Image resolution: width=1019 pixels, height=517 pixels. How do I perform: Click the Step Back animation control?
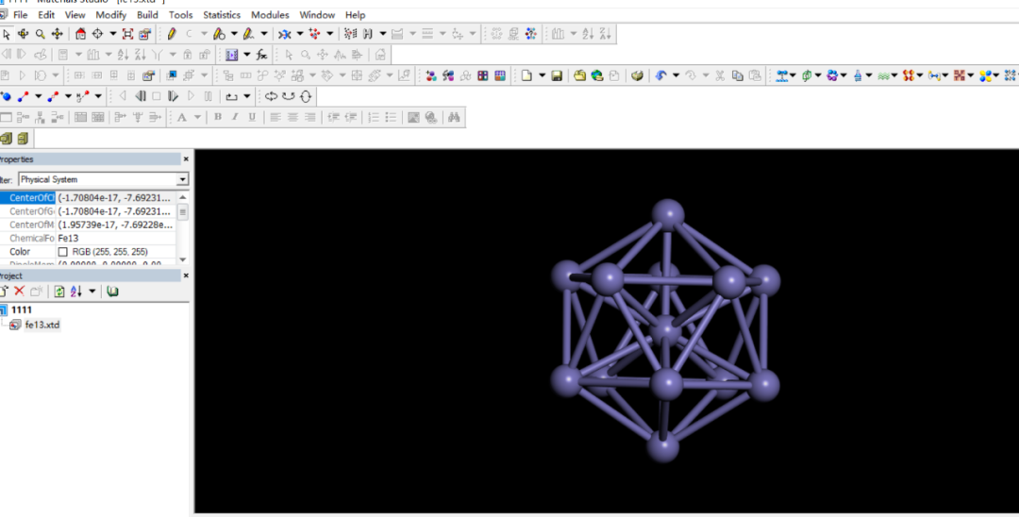coord(140,96)
